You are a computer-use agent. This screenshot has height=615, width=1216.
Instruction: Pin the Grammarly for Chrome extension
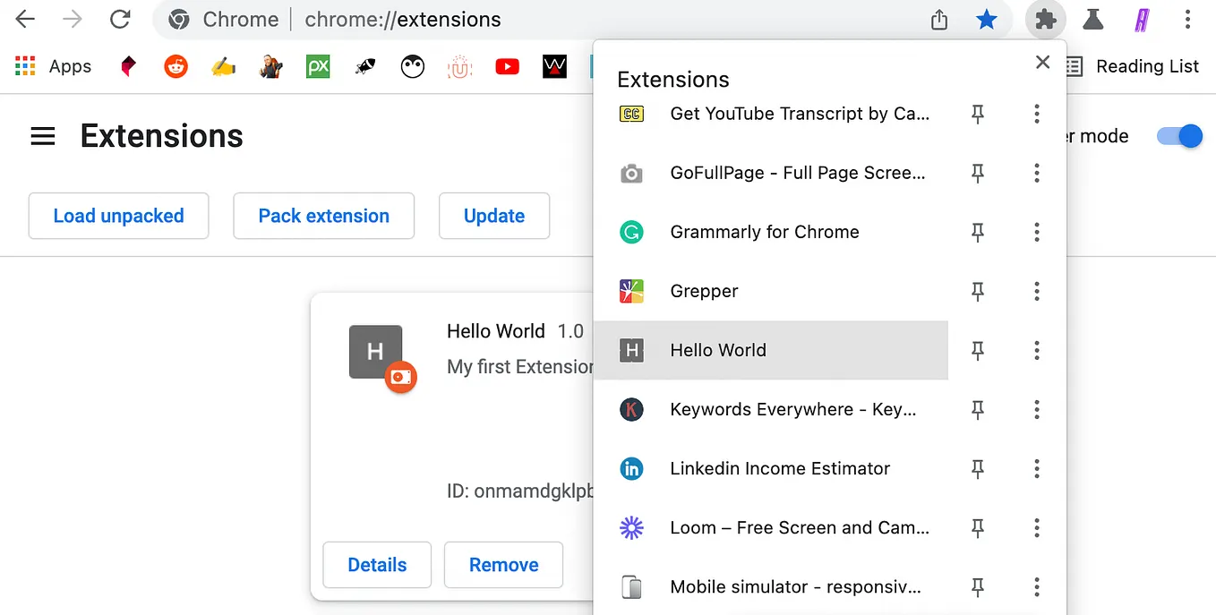click(x=978, y=233)
